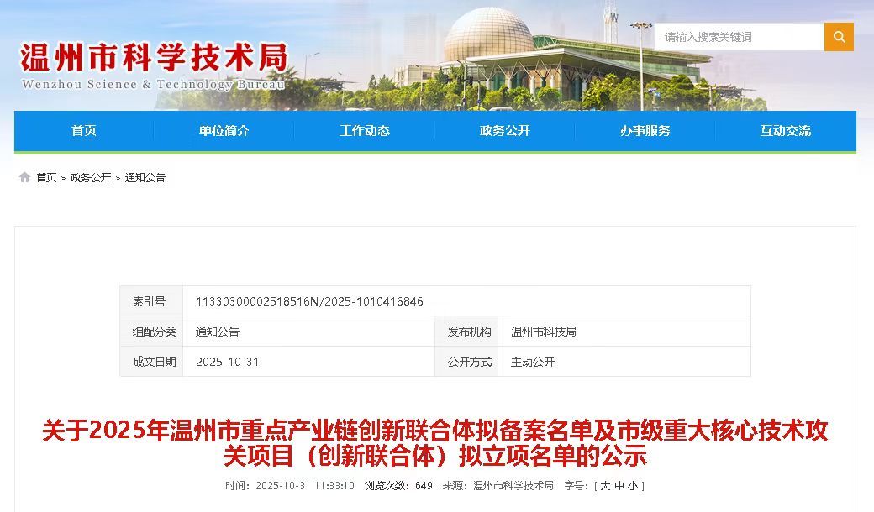Open the 办事服务 navigation item

(x=645, y=131)
